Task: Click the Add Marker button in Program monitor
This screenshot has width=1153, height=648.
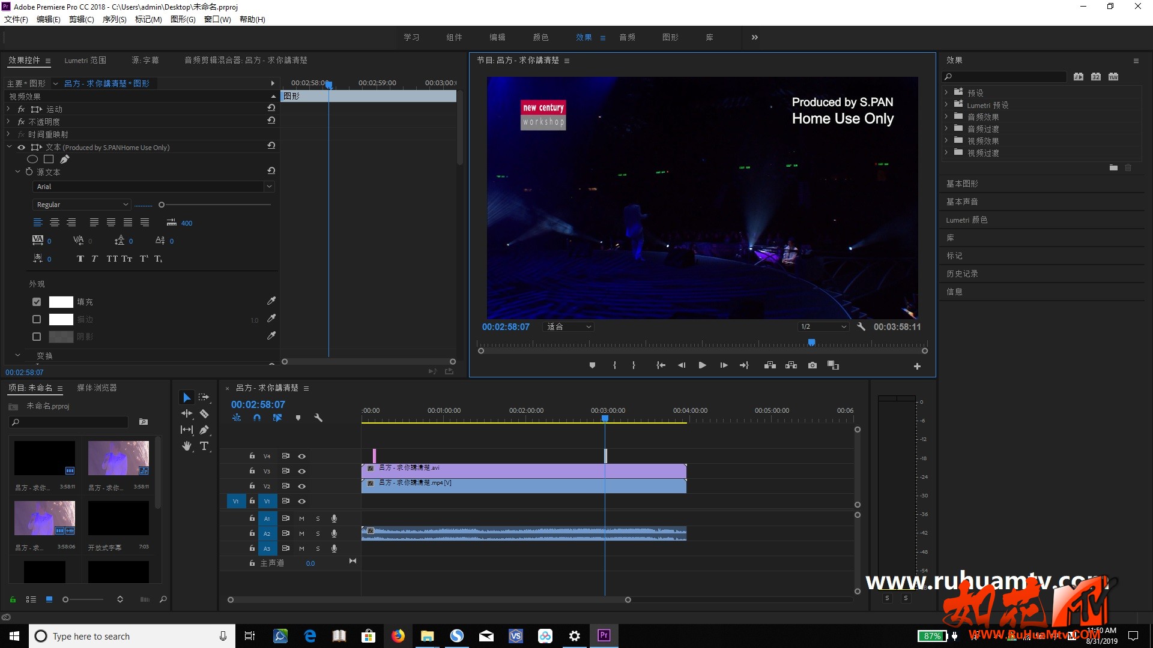Action: [x=592, y=365]
